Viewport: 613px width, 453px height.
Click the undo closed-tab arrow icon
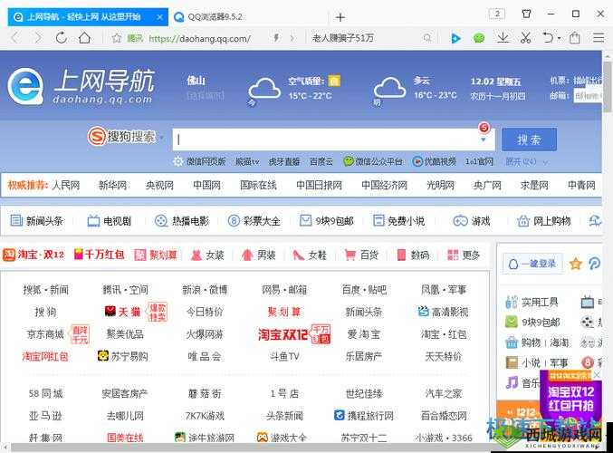(548, 38)
